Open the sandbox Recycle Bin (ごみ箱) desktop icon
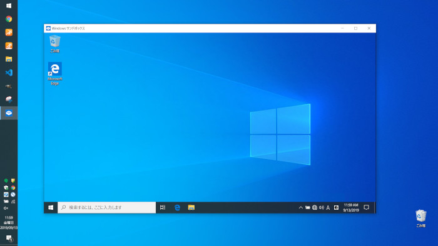The height and width of the screenshot is (246, 438). click(x=55, y=44)
